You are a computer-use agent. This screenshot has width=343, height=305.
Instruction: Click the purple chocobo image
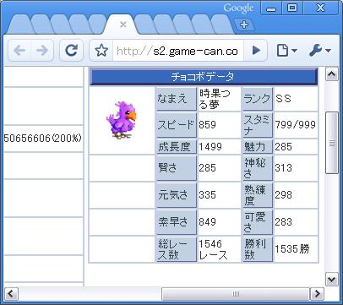(x=121, y=121)
